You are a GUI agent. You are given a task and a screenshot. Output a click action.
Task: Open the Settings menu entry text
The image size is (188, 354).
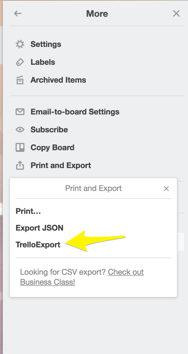[46, 44]
